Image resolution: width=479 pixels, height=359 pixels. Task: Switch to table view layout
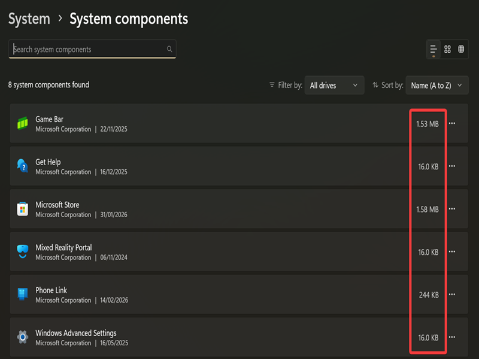(461, 49)
